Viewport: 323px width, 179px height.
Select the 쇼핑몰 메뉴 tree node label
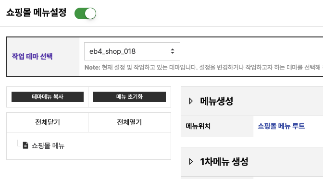coord(48,146)
